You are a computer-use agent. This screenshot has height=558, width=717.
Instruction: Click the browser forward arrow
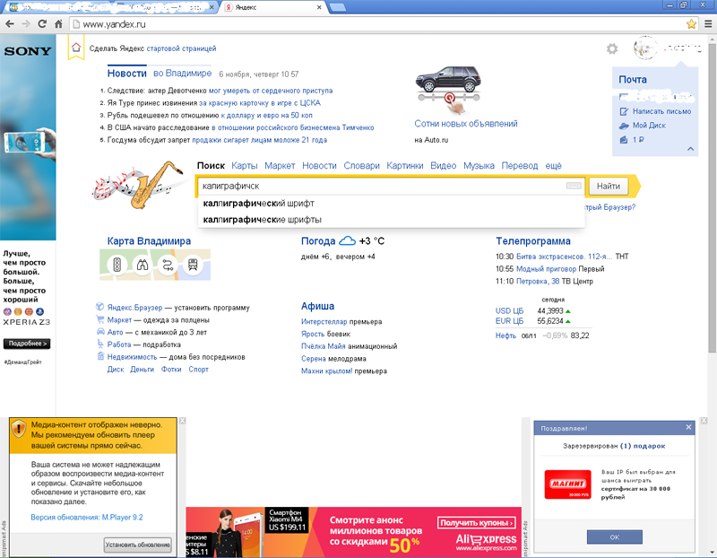26,24
